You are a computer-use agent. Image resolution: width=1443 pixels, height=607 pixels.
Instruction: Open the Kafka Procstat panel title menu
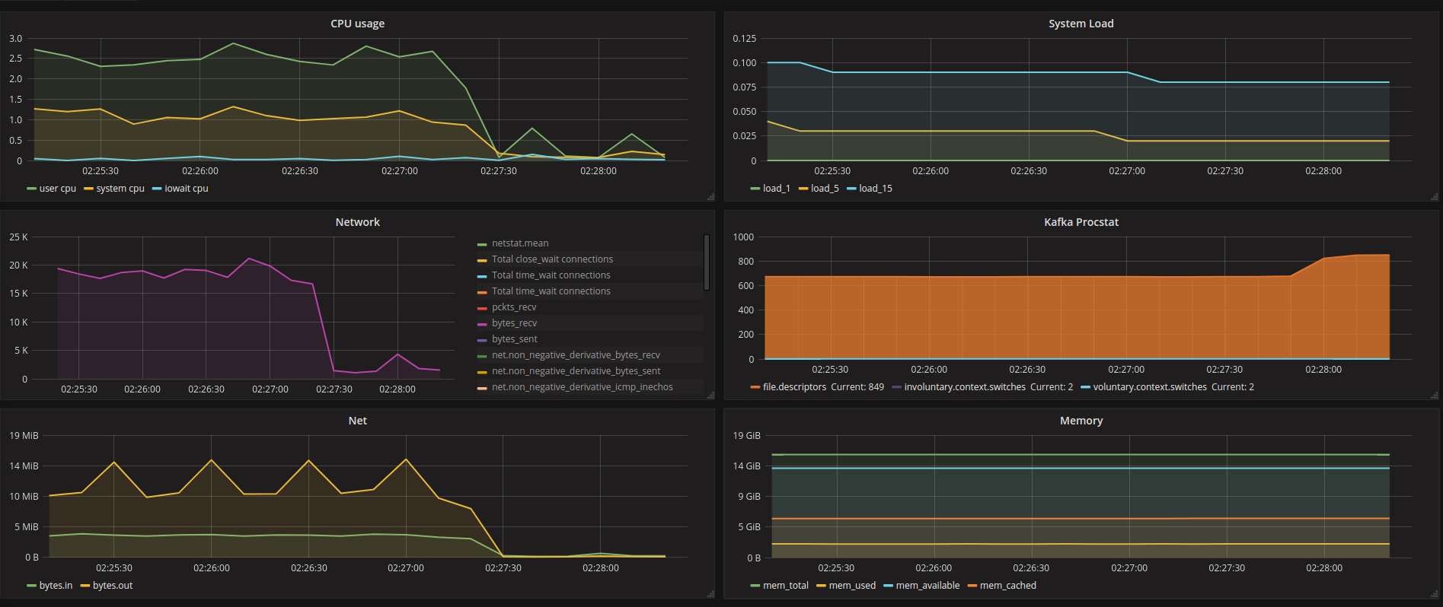(1081, 222)
